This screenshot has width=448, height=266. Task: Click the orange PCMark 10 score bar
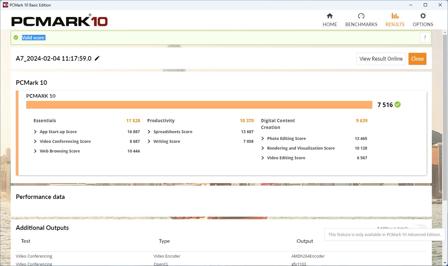click(199, 105)
